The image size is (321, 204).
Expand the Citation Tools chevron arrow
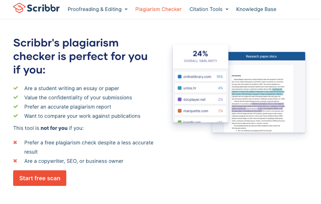coord(227,9)
